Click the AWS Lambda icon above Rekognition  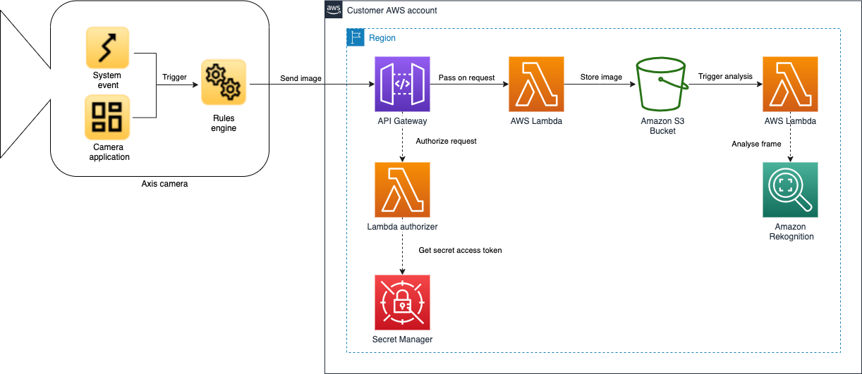tap(790, 85)
